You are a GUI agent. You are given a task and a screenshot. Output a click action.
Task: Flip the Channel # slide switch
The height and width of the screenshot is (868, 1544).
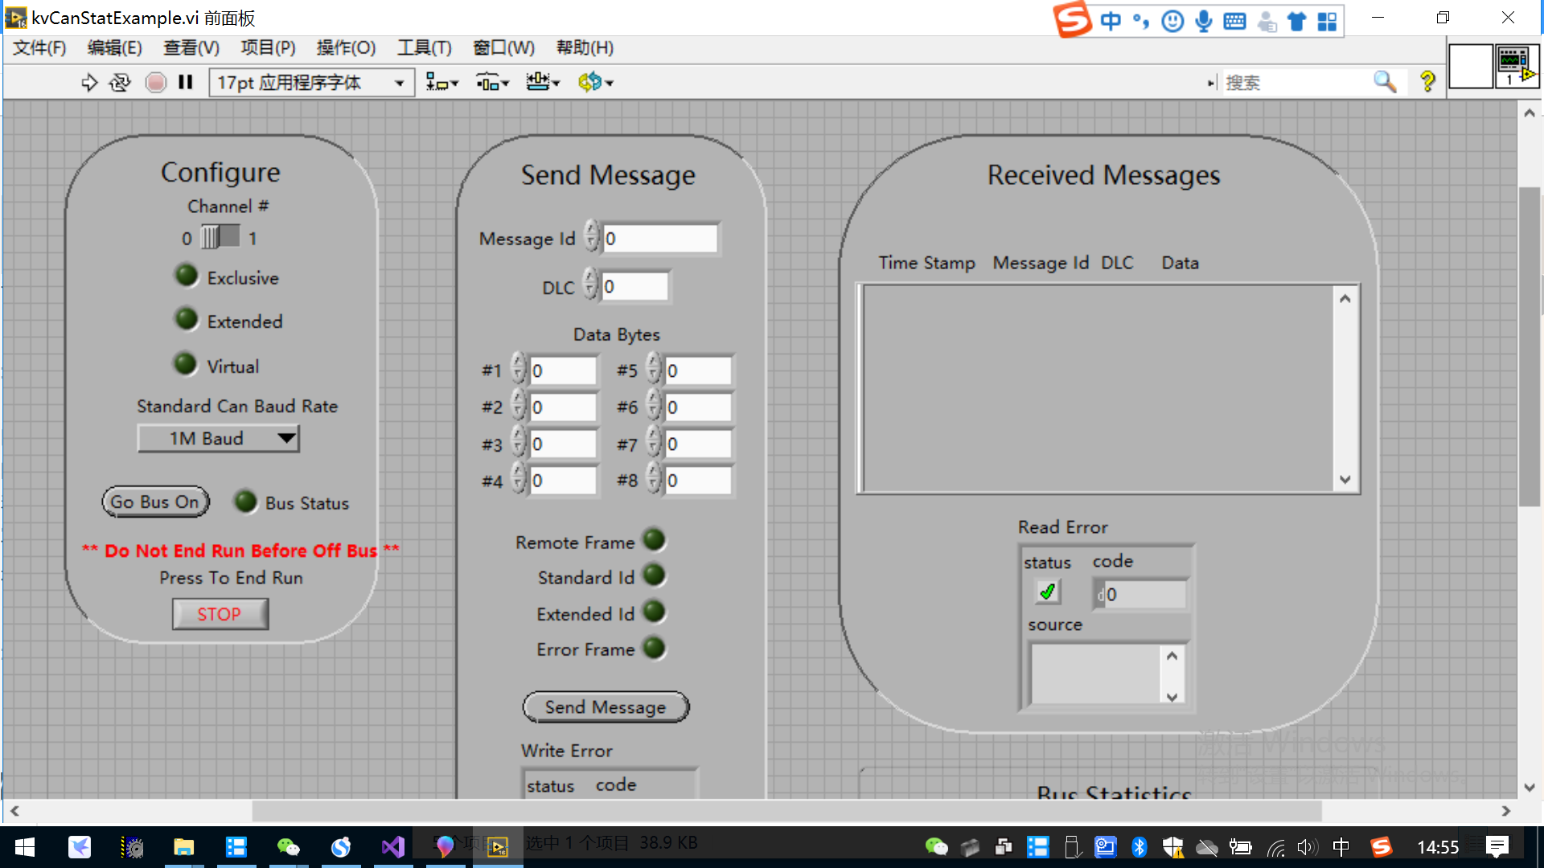tap(220, 237)
